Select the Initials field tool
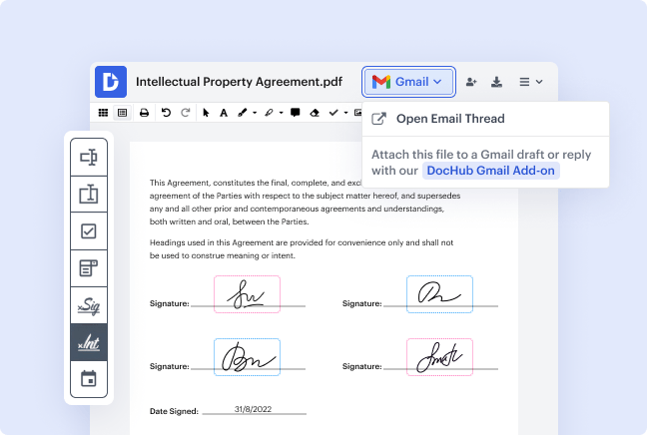The width and height of the screenshot is (647, 435). coord(88,342)
